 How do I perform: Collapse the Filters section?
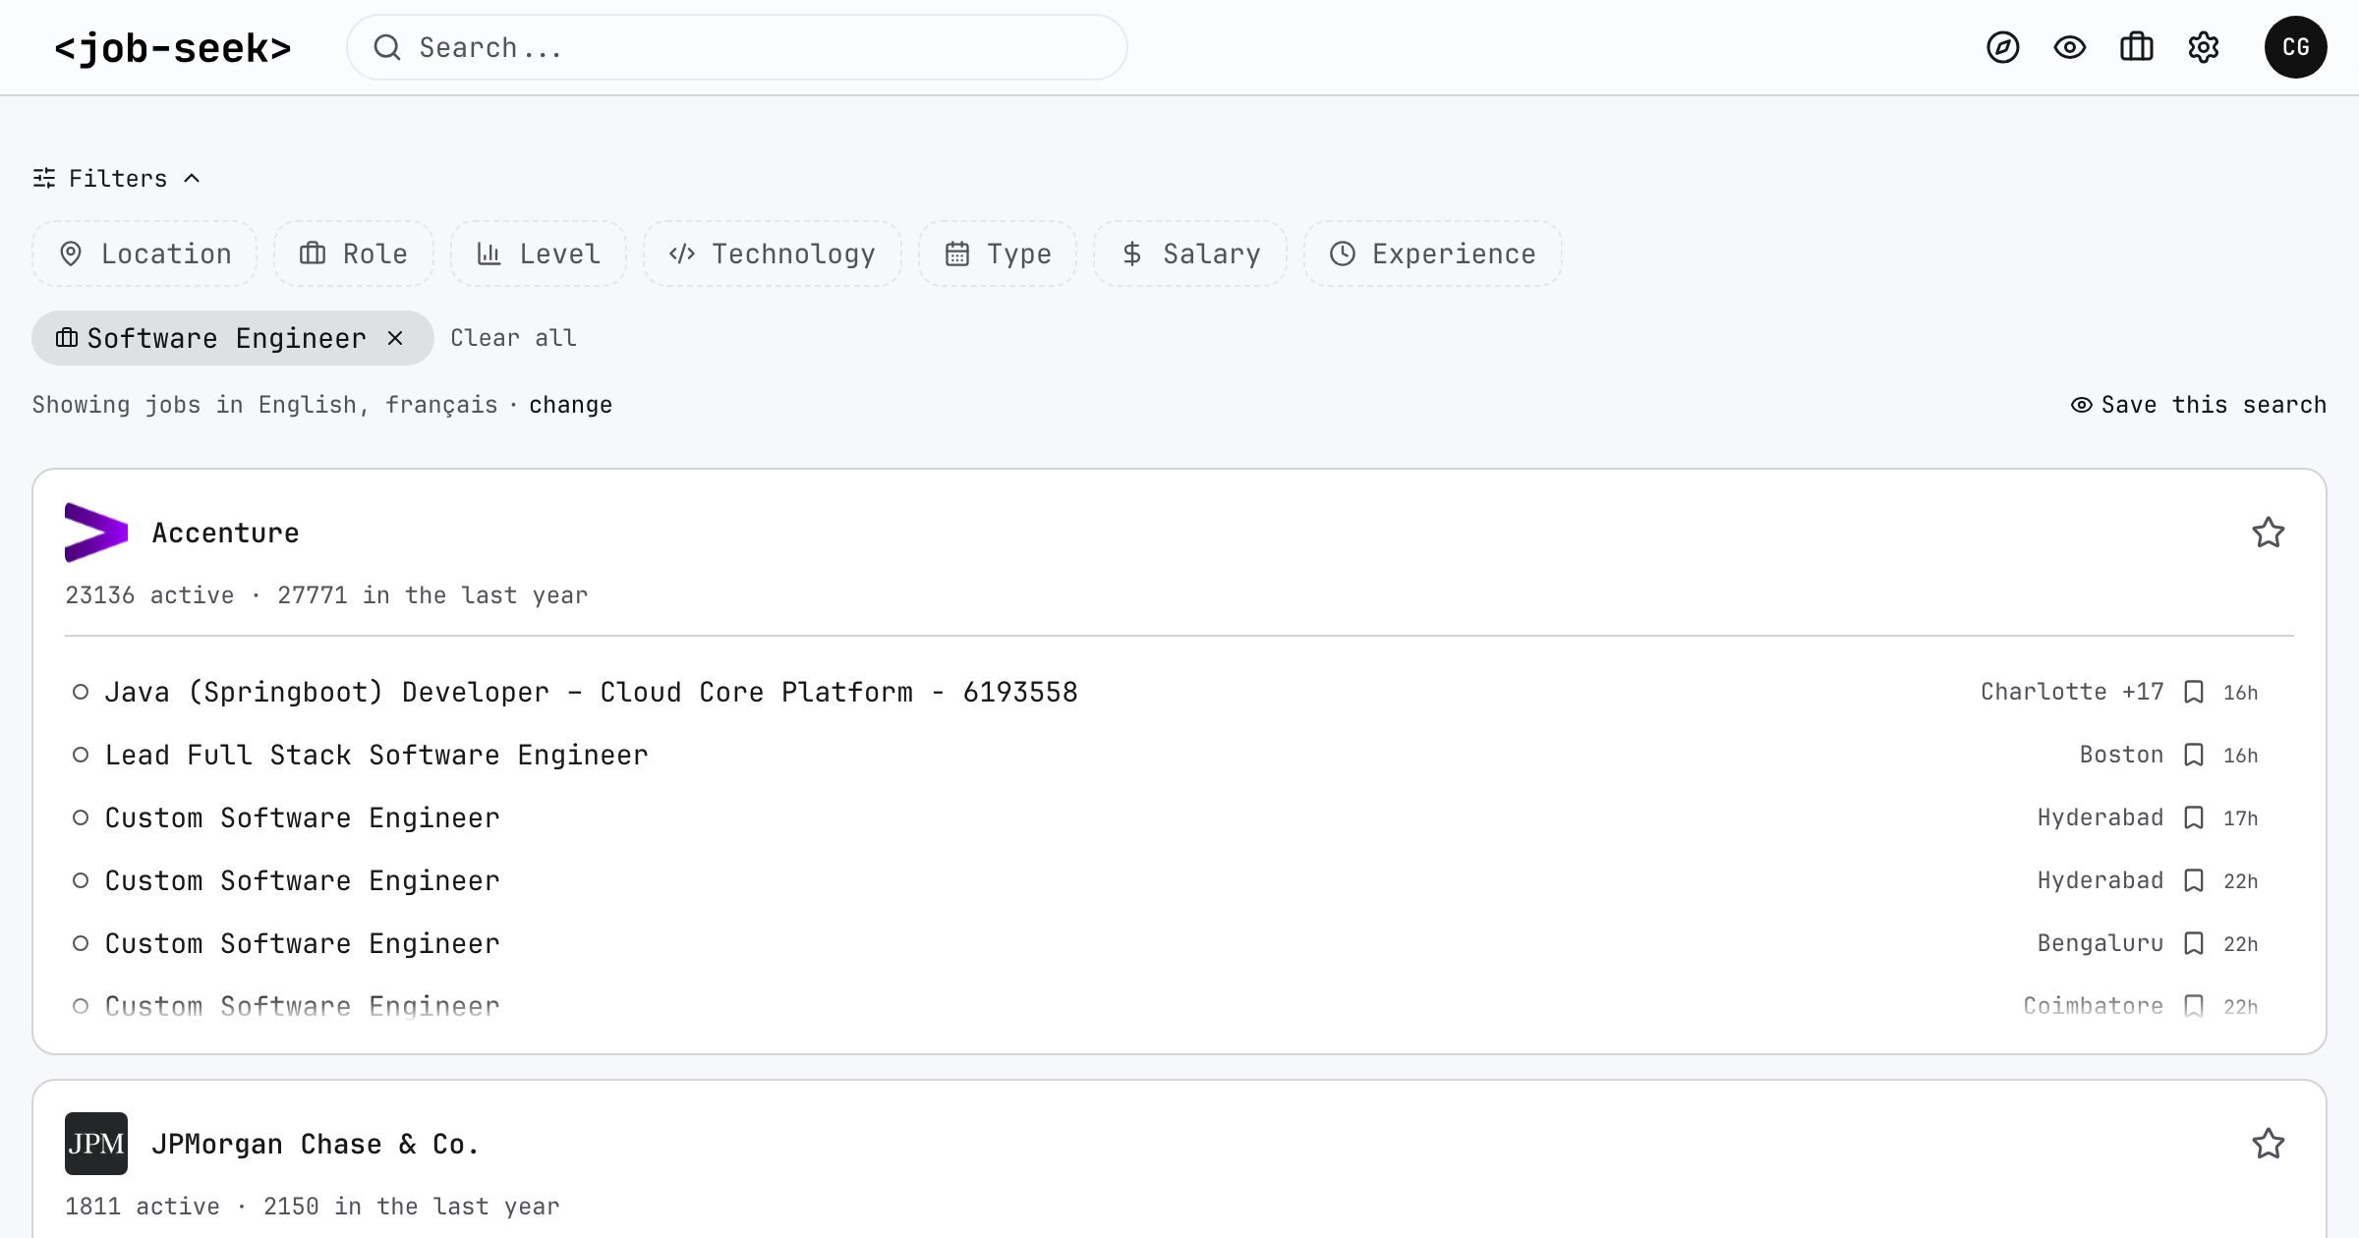117,178
